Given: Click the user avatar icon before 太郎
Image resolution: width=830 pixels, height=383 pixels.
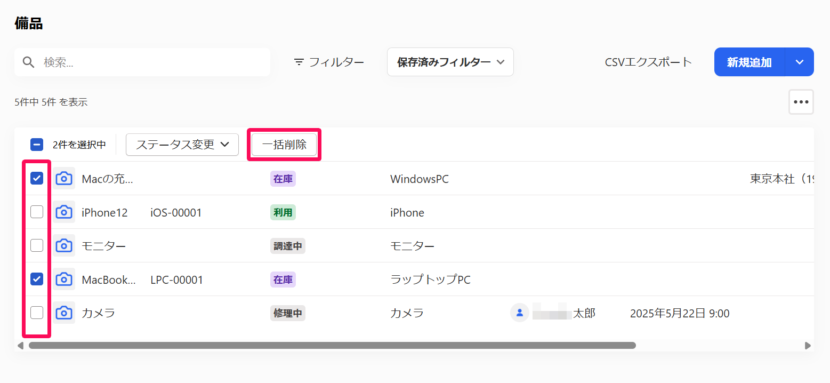Looking at the screenshot, I should pos(520,313).
